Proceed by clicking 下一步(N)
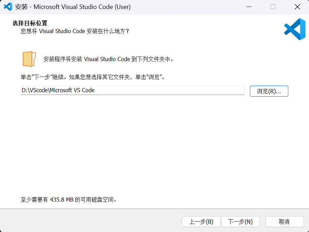 (240, 222)
